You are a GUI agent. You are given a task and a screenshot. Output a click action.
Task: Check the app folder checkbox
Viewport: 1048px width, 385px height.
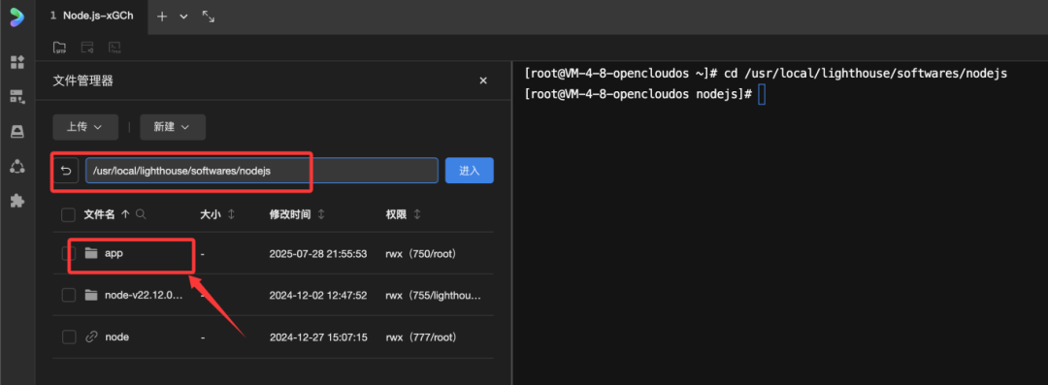click(68, 253)
